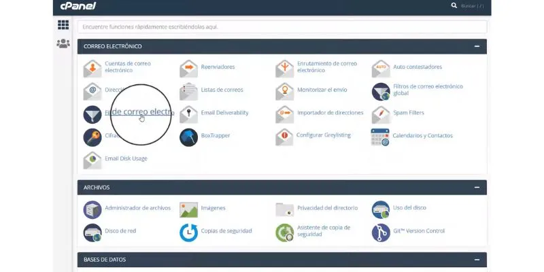The height and width of the screenshot is (272, 544).
Task: Click the hovered correo electrónico filters link
Action: 139,112
